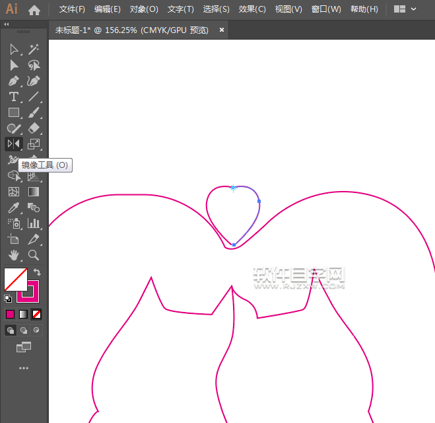The height and width of the screenshot is (423, 435).
Task: Select the Eyedropper tool
Action: point(14,208)
